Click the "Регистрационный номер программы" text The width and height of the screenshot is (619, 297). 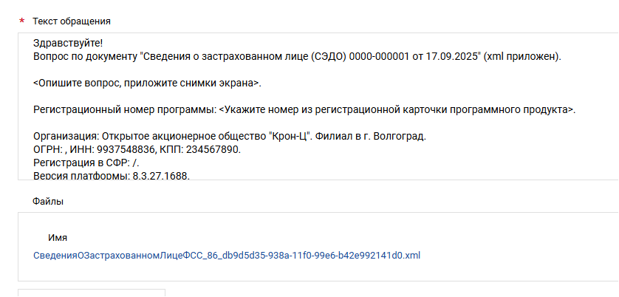click(x=124, y=109)
